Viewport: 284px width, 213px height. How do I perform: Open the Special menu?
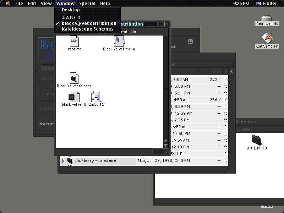(x=87, y=4)
